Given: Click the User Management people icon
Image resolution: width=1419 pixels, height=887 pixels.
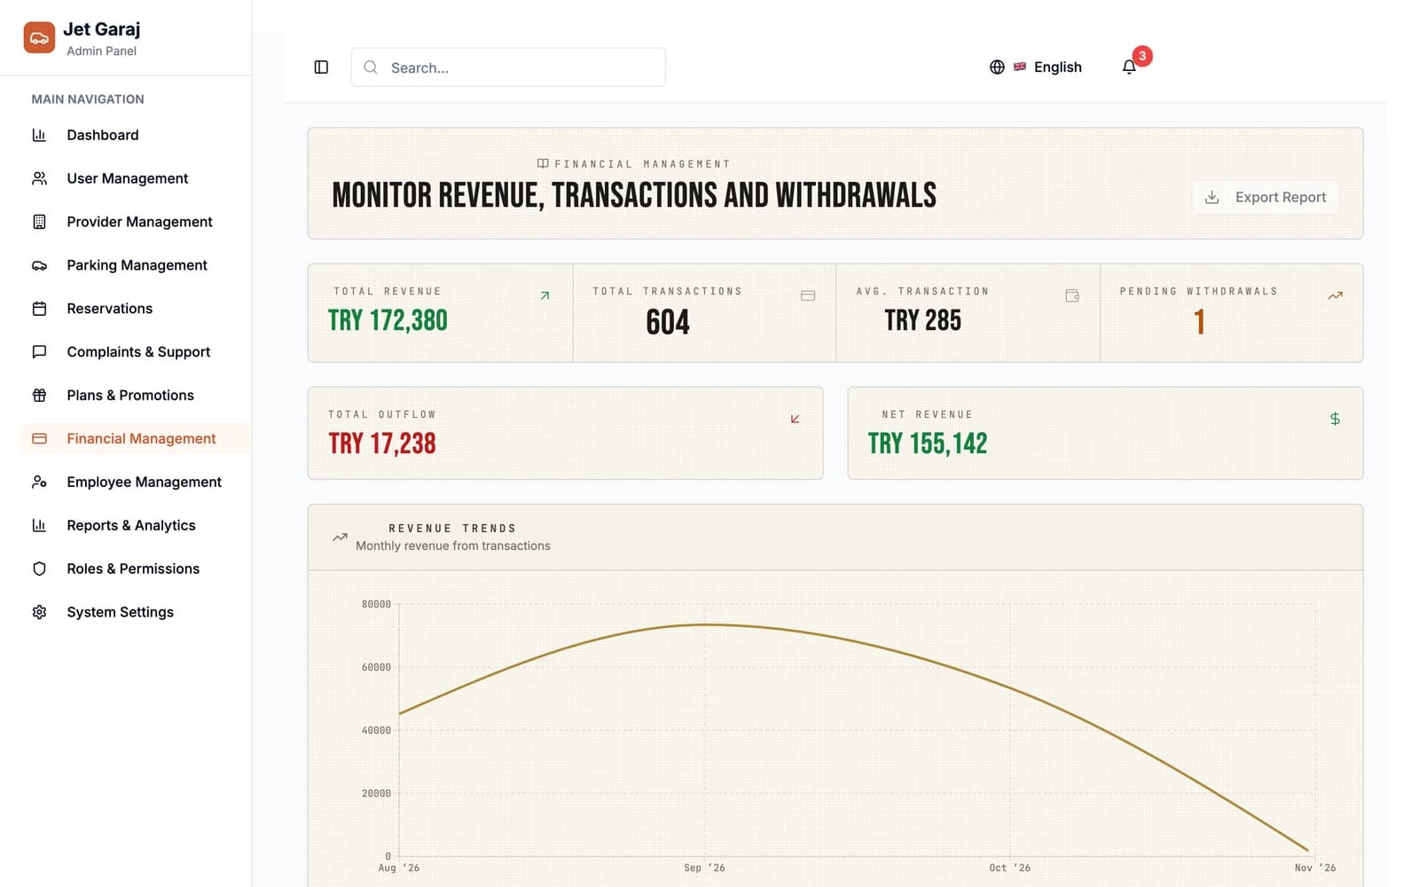Looking at the screenshot, I should point(39,178).
